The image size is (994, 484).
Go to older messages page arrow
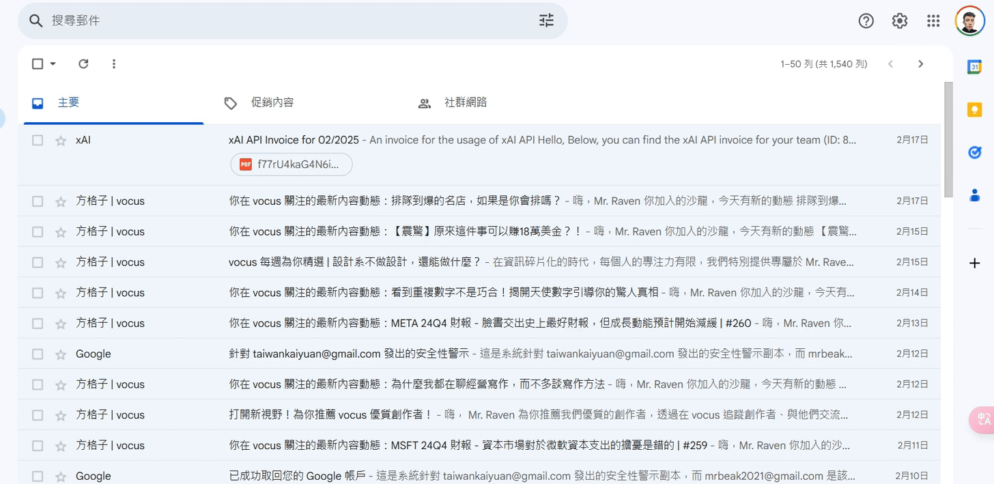pyautogui.click(x=920, y=63)
